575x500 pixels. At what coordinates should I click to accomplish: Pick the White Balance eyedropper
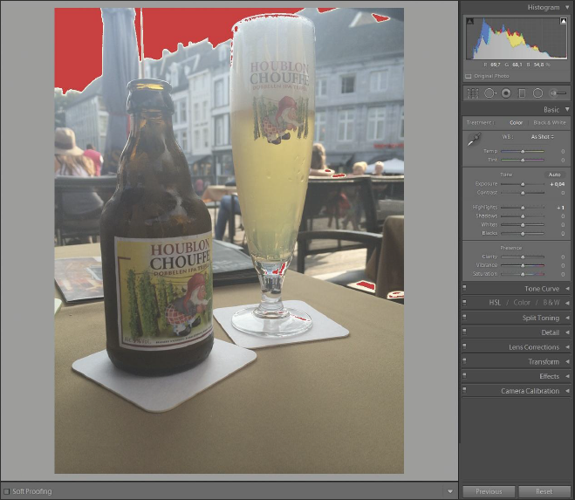coord(475,140)
